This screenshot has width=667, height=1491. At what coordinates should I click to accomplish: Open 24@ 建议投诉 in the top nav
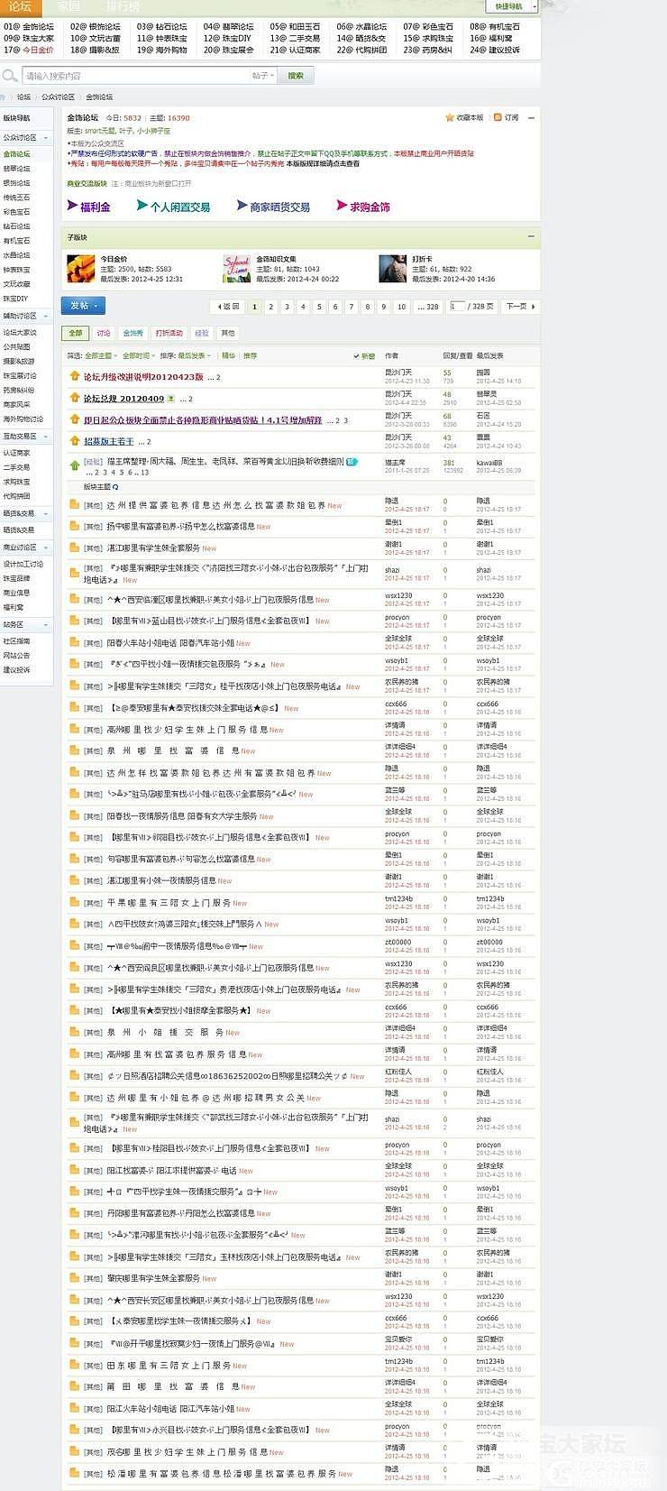pyautogui.click(x=495, y=51)
